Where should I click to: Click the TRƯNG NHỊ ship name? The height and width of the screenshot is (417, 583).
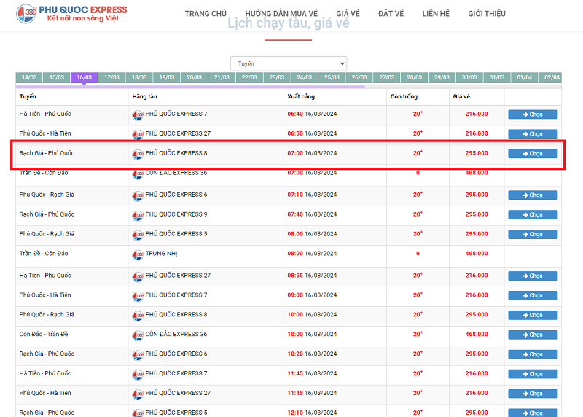pyautogui.click(x=161, y=253)
